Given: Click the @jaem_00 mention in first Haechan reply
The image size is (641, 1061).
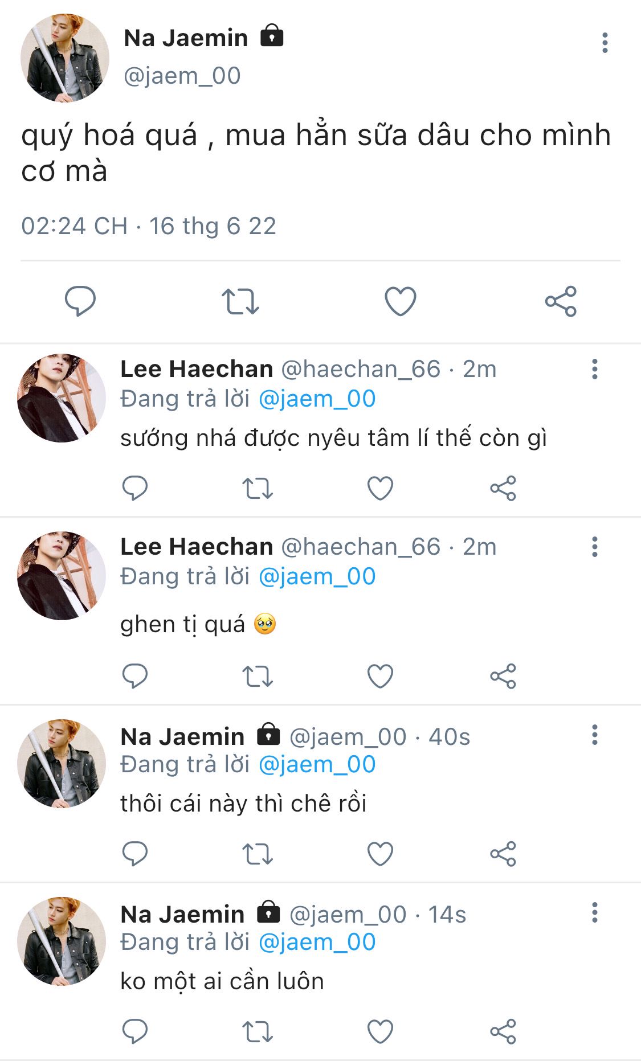Looking at the screenshot, I should 317,399.
